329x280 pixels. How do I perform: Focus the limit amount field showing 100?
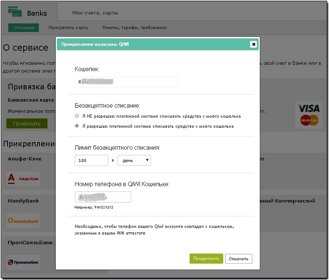tap(92, 161)
